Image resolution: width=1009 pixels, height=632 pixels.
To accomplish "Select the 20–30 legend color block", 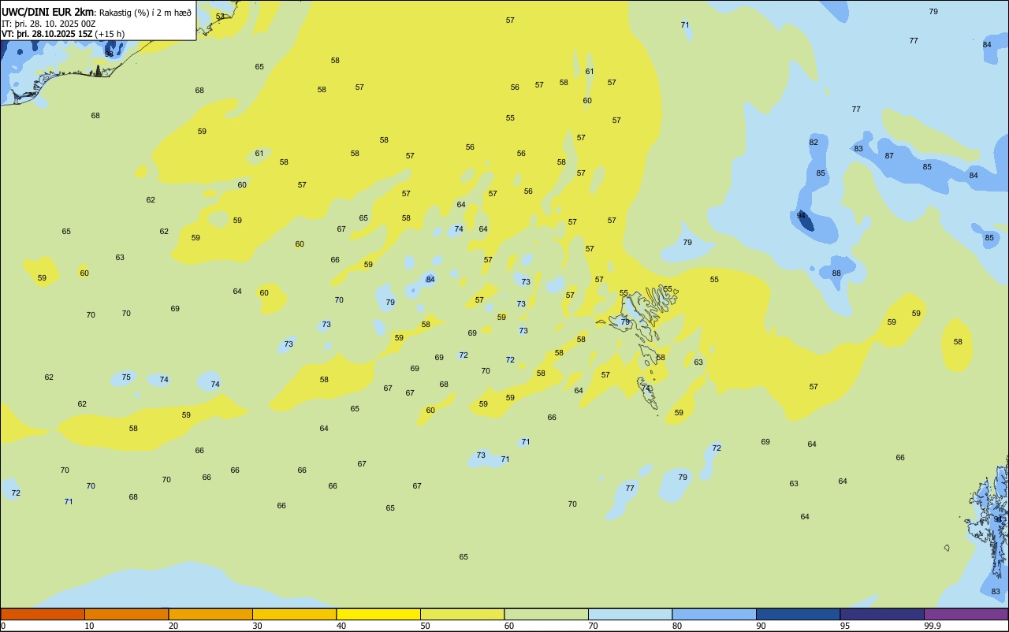I will coord(210,614).
